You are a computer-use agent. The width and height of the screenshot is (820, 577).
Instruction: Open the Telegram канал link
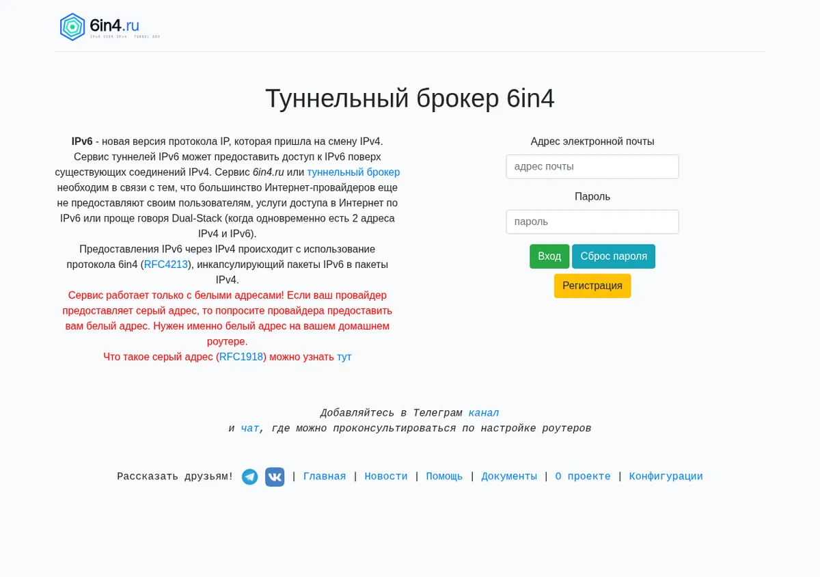coord(484,413)
